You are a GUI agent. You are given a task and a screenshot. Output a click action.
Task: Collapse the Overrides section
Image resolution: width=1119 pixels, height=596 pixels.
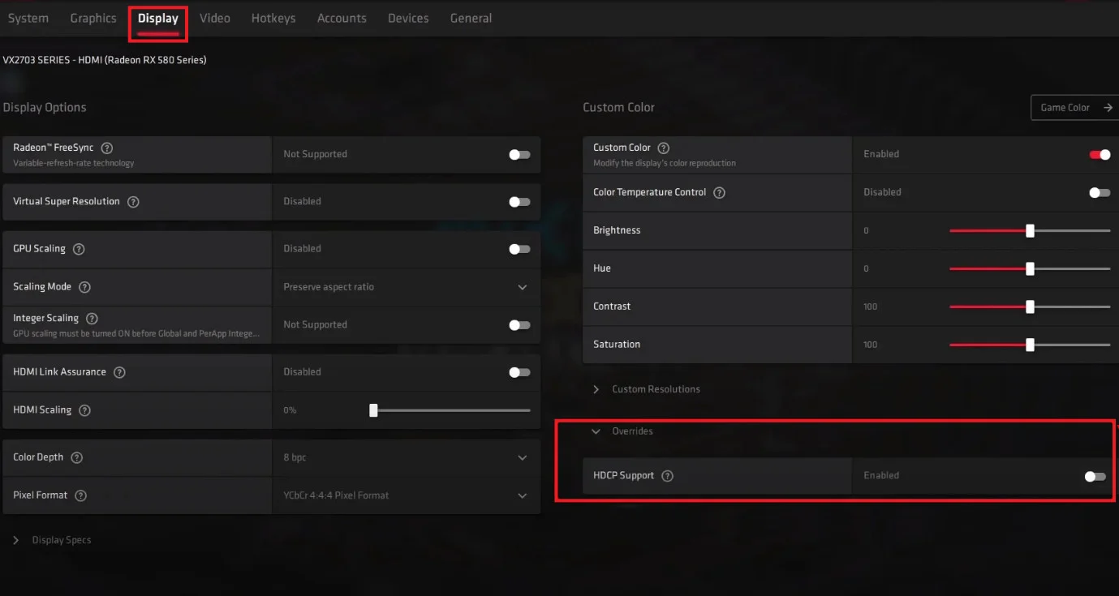click(x=622, y=431)
